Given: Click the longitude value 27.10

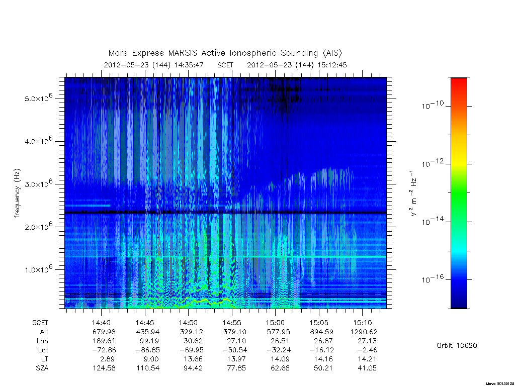Looking at the screenshot, I should pos(236,341).
